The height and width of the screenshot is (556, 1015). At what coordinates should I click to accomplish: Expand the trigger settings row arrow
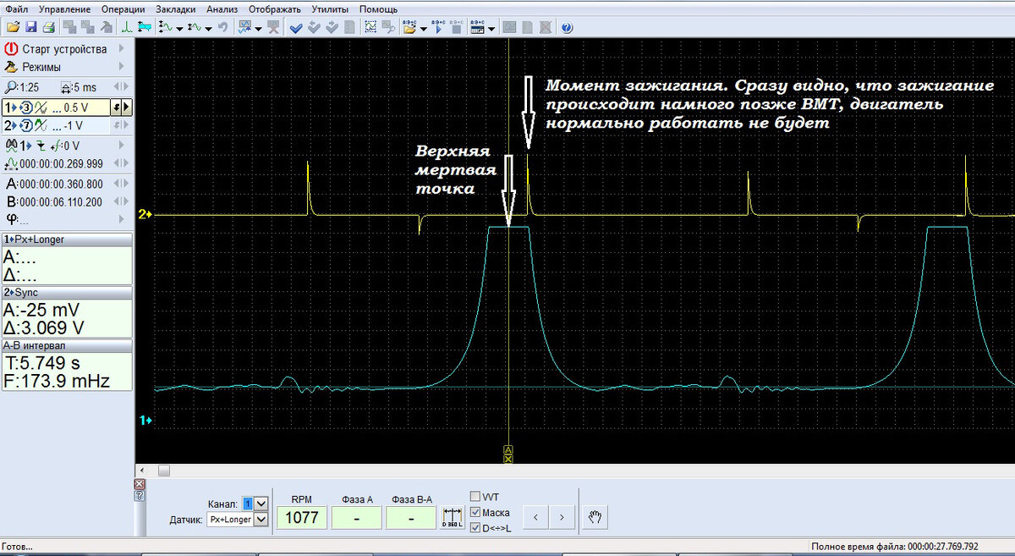pyautogui.click(x=122, y=146)
